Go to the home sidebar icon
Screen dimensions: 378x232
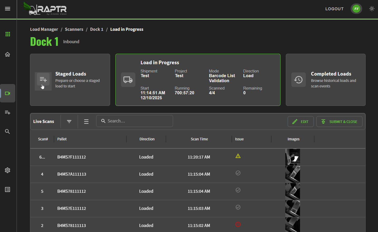pos(8,55)
